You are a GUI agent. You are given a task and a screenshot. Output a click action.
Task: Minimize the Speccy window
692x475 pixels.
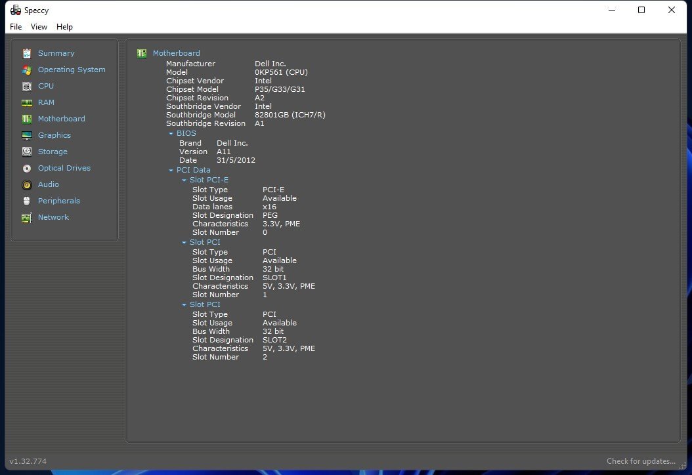point(612,10)
